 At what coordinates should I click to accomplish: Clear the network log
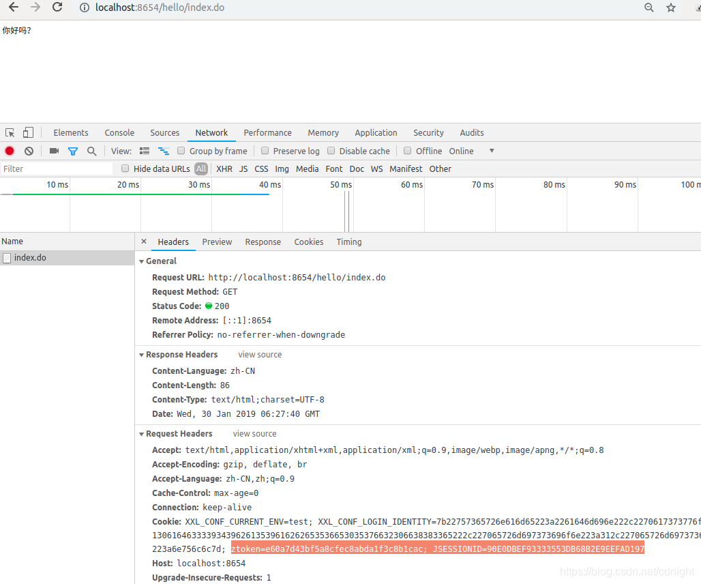[x=29, y=151]
